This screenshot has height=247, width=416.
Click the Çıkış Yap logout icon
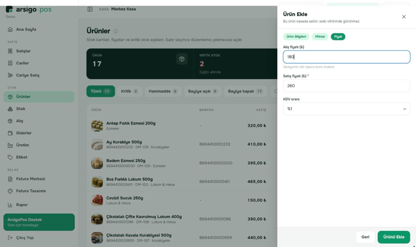10,238
